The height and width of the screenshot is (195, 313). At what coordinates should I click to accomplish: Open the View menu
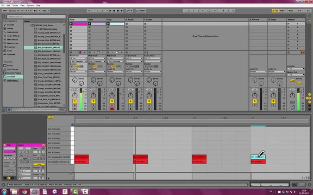point(23,5)
